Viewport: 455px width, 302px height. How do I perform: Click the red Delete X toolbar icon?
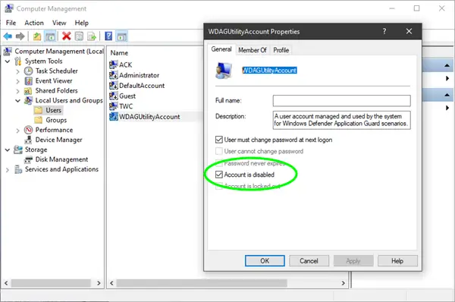click(67, 36)
